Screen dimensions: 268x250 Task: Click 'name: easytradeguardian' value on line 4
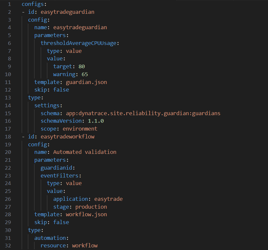pyautogui.click(x=80, y=27)
